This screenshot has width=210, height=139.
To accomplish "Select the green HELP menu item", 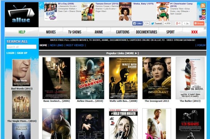I will 22,32.
